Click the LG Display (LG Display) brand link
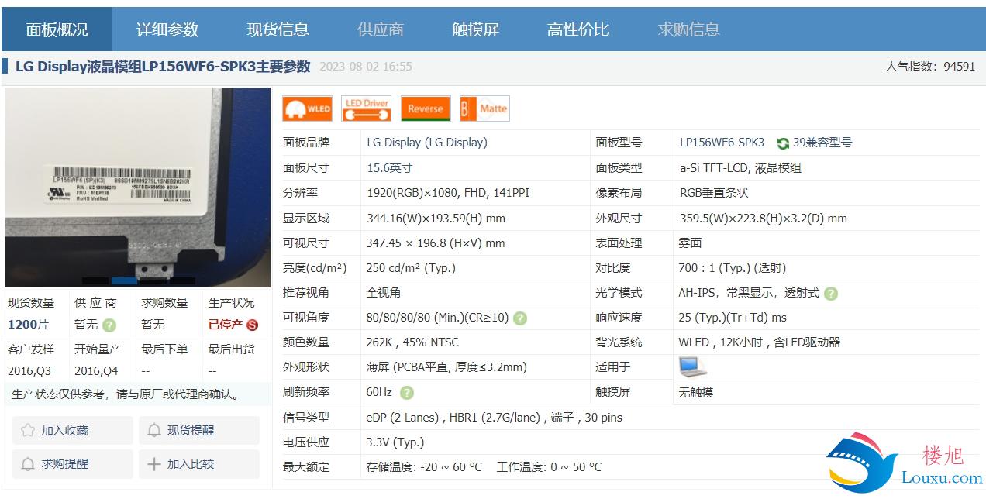 (x=427, y=143)
